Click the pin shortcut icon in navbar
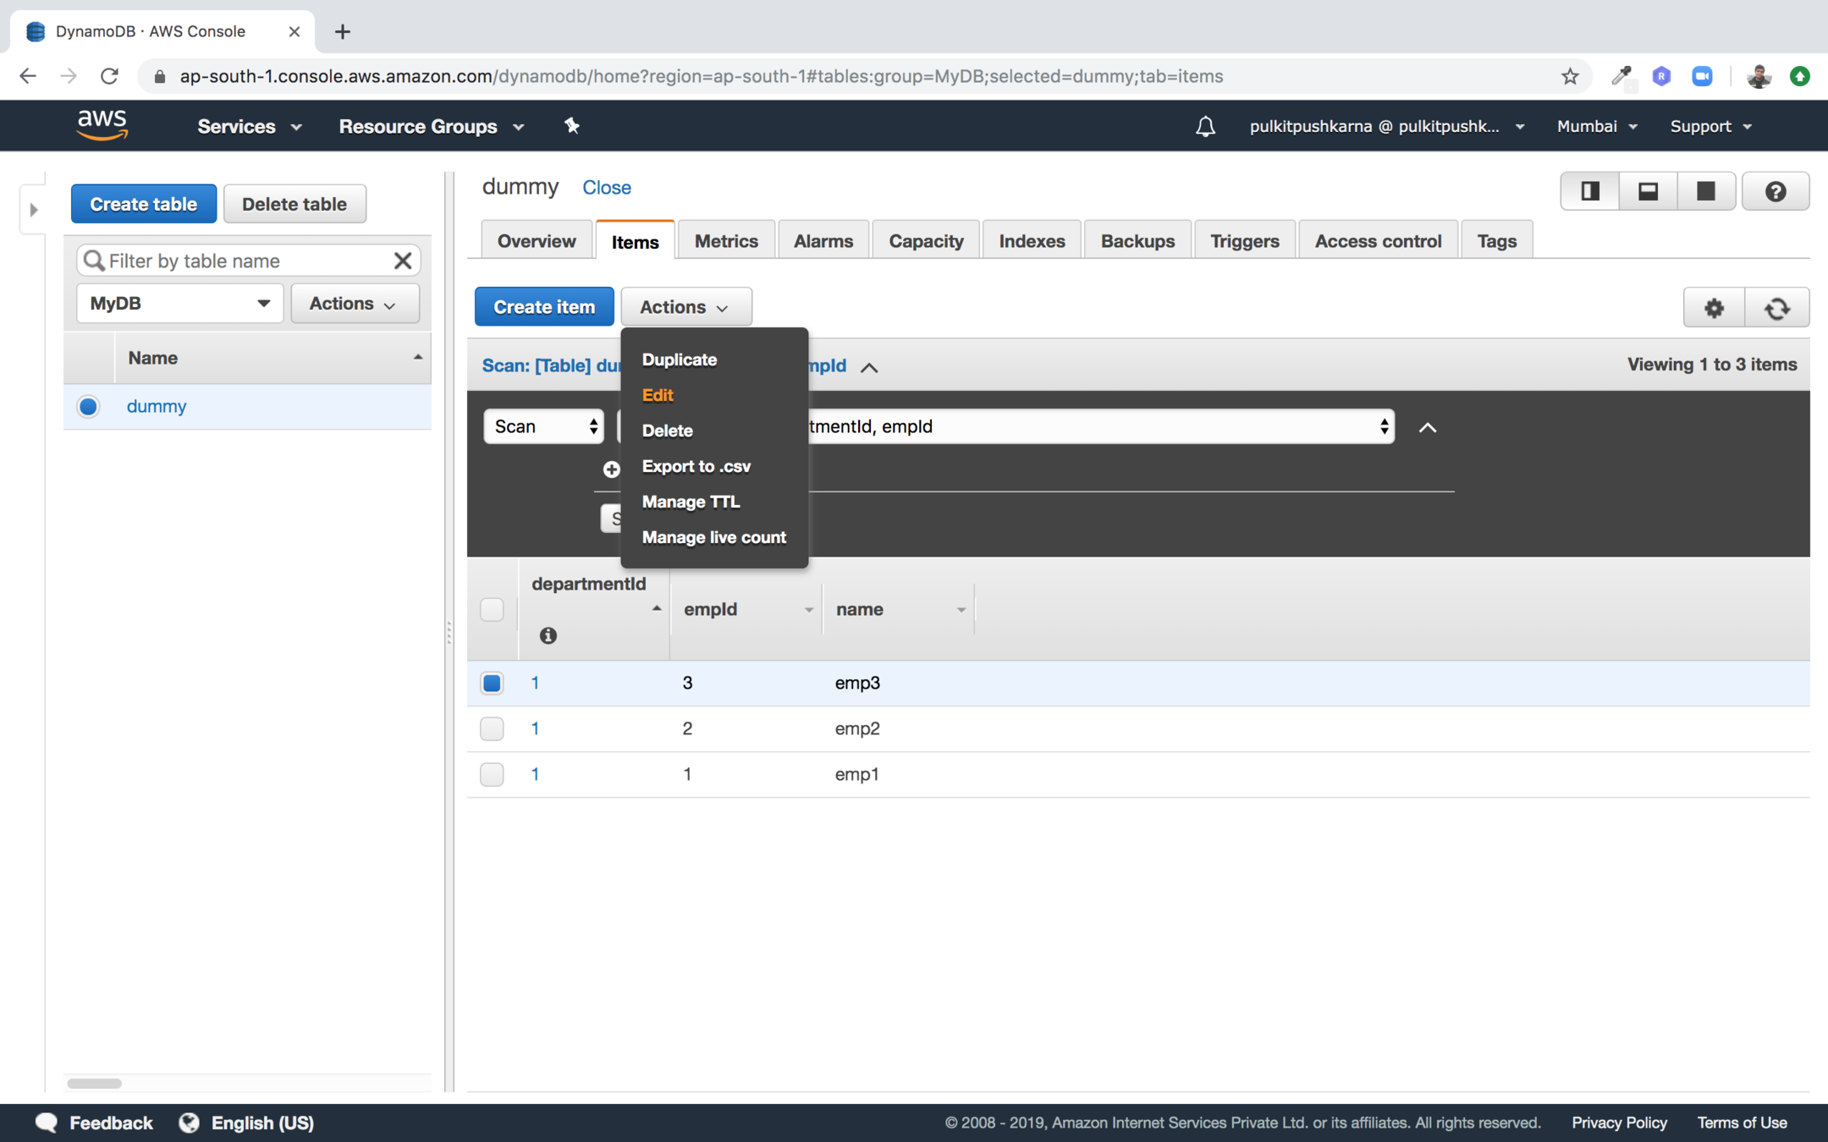 (572, 126)
